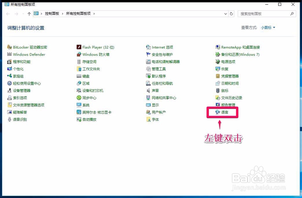Screen dimensions: 302x198
Task: Go forward with the forward arrow
Action: coord(16,14)
